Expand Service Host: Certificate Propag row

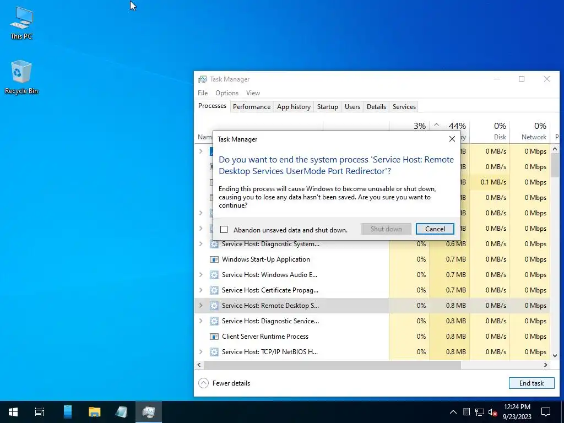click(x=201, y=290)
